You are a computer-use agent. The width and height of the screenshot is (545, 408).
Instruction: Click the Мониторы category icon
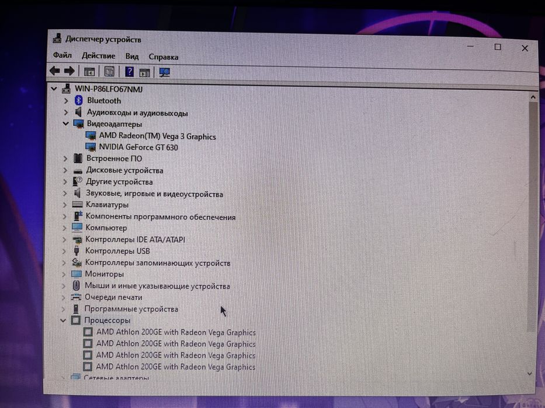[x=76, y=274]
